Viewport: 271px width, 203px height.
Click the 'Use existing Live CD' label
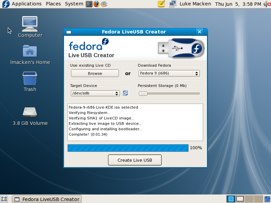90,65
